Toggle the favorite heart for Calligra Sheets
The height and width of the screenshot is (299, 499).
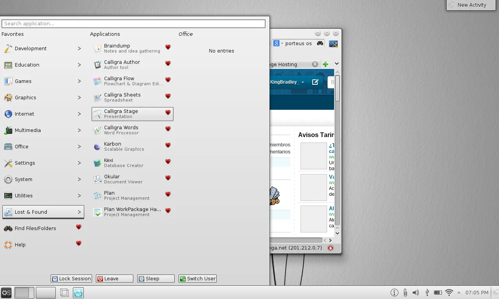[168, 96]
